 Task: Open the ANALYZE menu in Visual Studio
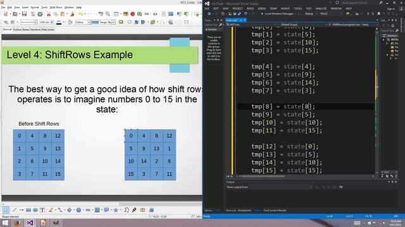[321, 8]
